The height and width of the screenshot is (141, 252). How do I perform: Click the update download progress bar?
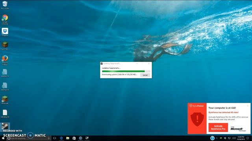coord(126,71)
